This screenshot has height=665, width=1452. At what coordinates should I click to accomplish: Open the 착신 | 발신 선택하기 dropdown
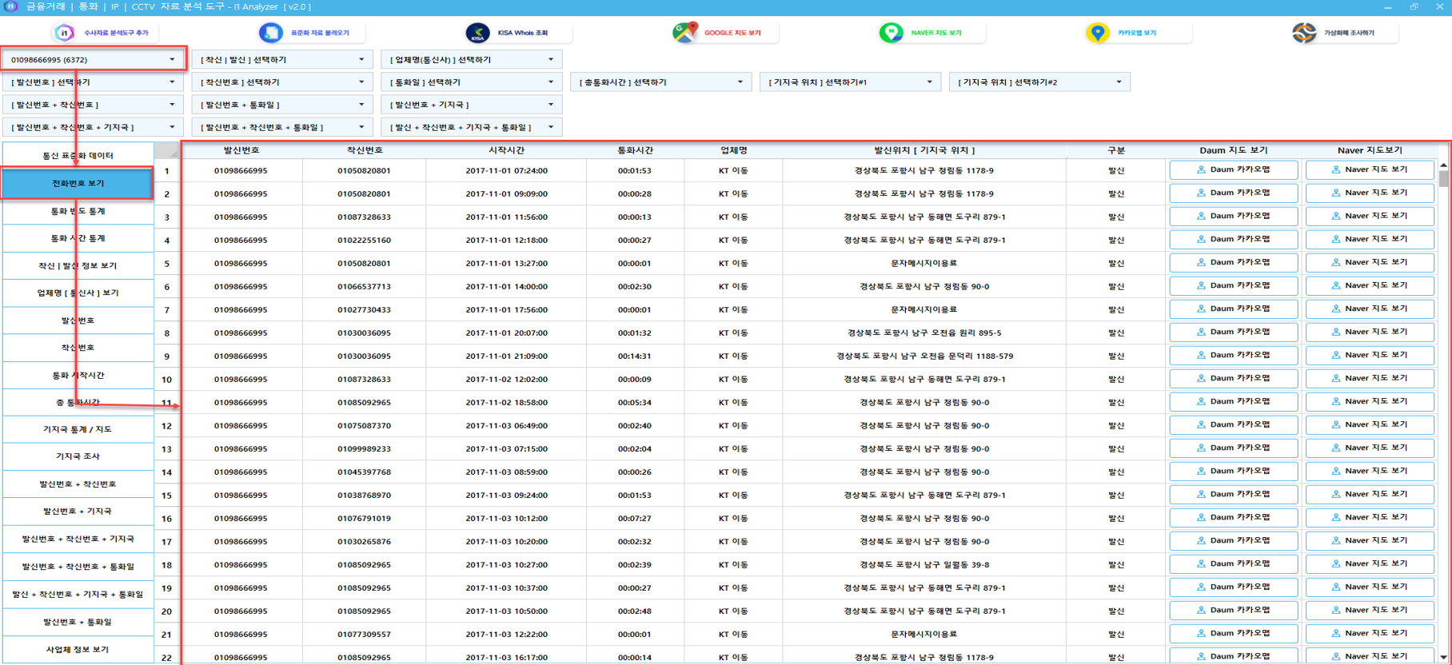pos(281,60)
